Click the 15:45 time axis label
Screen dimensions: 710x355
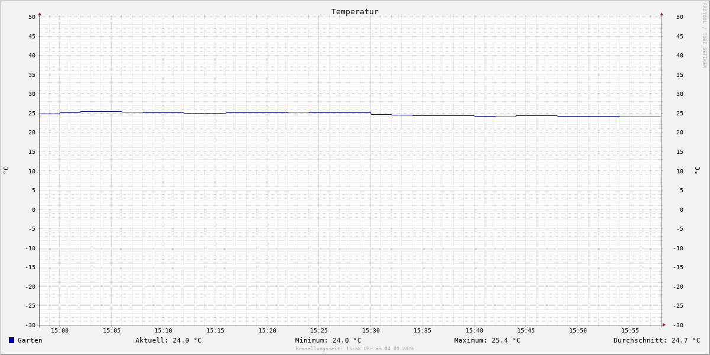[527, 331]
